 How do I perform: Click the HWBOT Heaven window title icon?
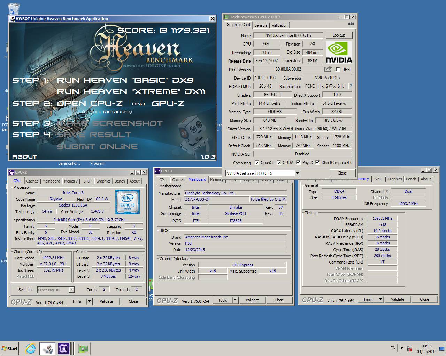pyautogui.click(x=12, y=19)
